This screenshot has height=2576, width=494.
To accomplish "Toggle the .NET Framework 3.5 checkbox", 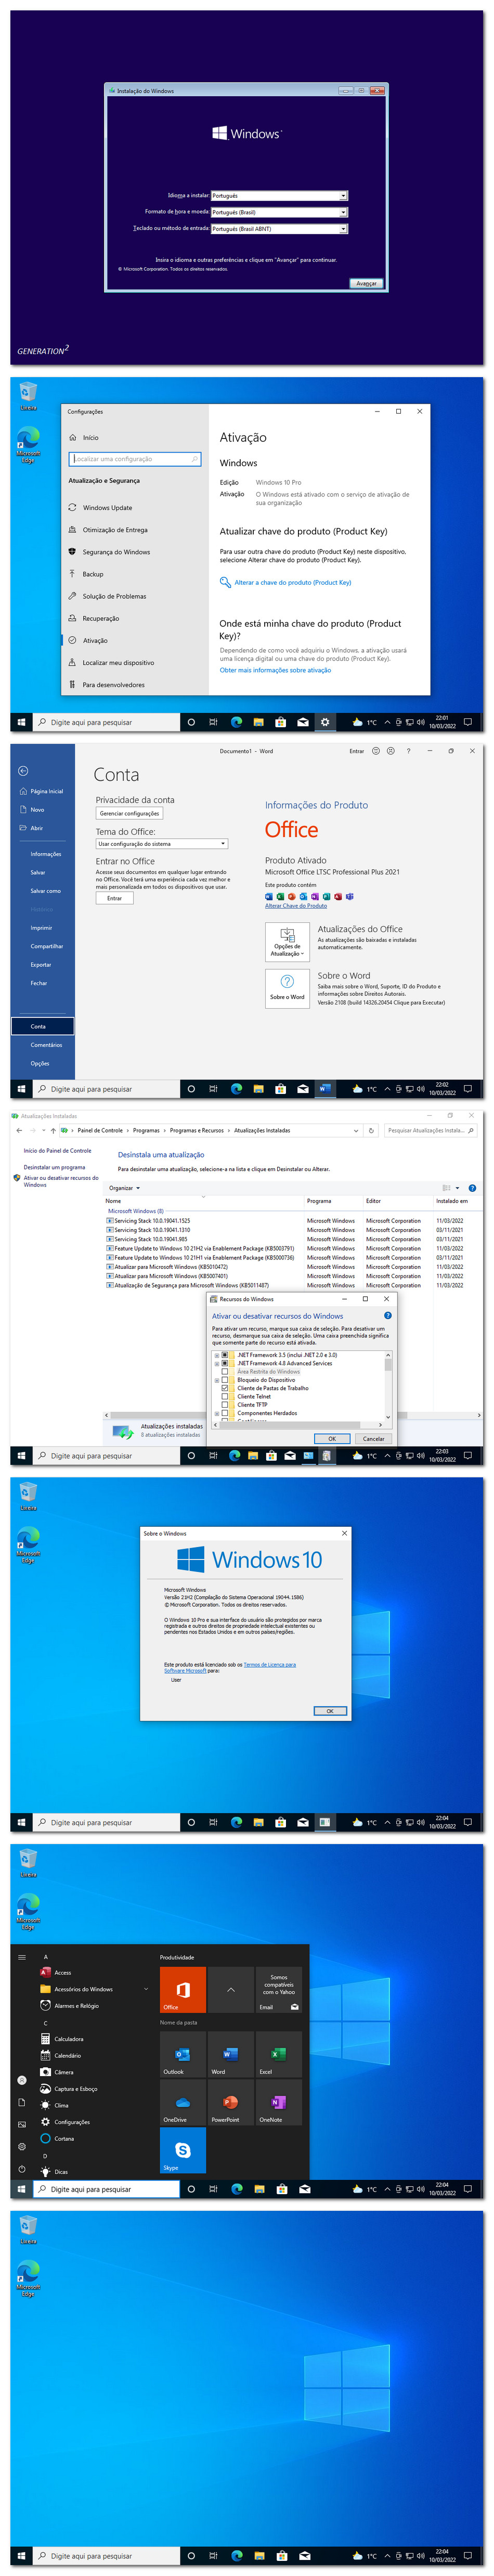I will pos(225,1355).
